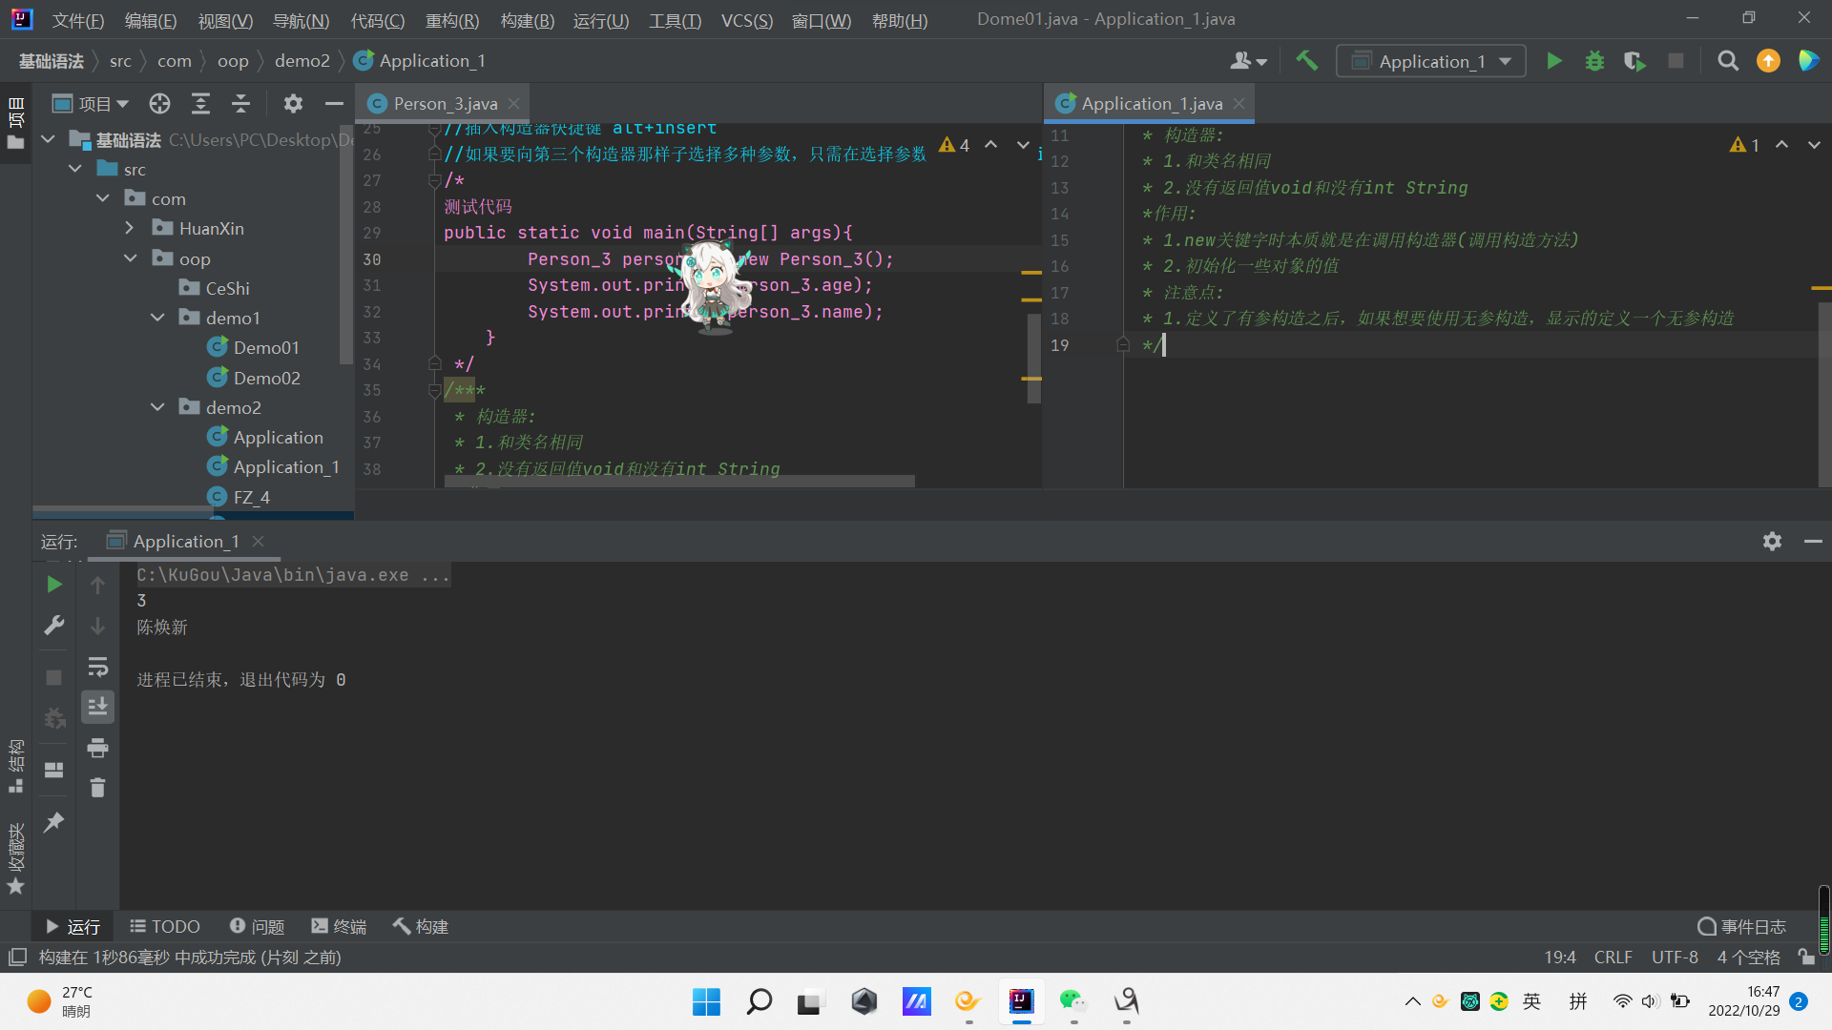Open Search Everywhere magnifier icon
1832x1030 pixels.
pyautogui.click(x=1727, y=61)
